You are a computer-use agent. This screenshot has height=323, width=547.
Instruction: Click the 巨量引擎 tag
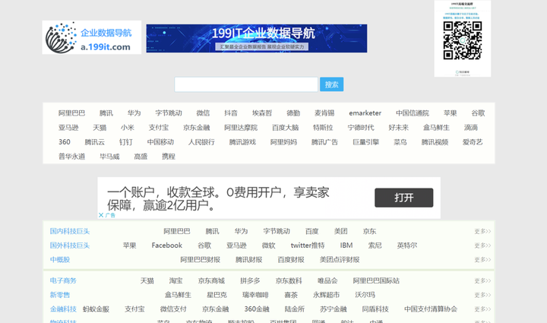365,142
